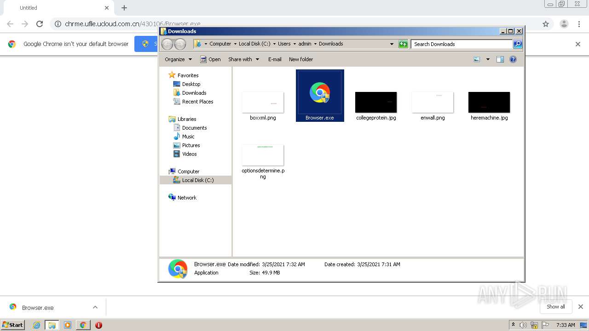Click Users in the address breadcrumb
589x331 pixels.
tap(284, 44)
